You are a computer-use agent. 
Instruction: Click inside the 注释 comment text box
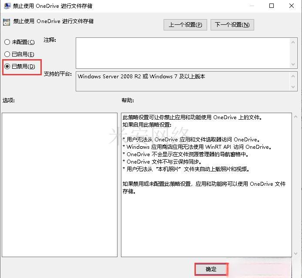tap(183, 53)
